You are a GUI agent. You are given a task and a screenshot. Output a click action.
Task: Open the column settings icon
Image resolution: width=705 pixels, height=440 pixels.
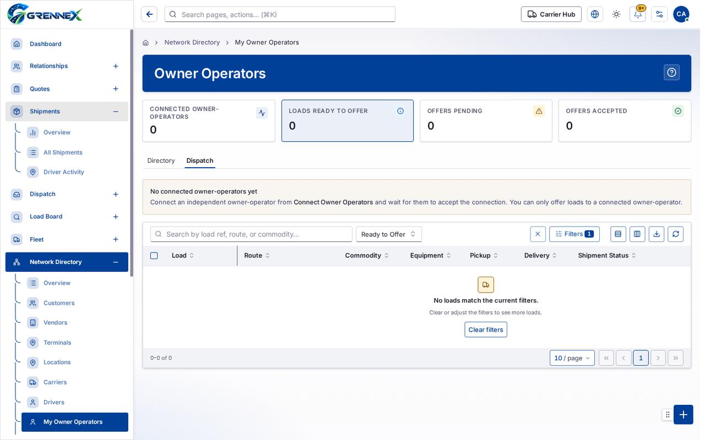637,234
